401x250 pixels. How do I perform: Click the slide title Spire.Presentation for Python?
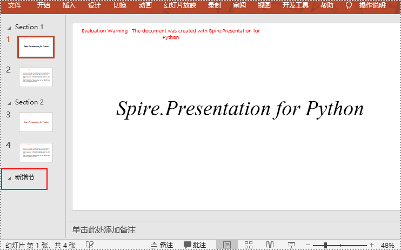(x=240, y=109)
